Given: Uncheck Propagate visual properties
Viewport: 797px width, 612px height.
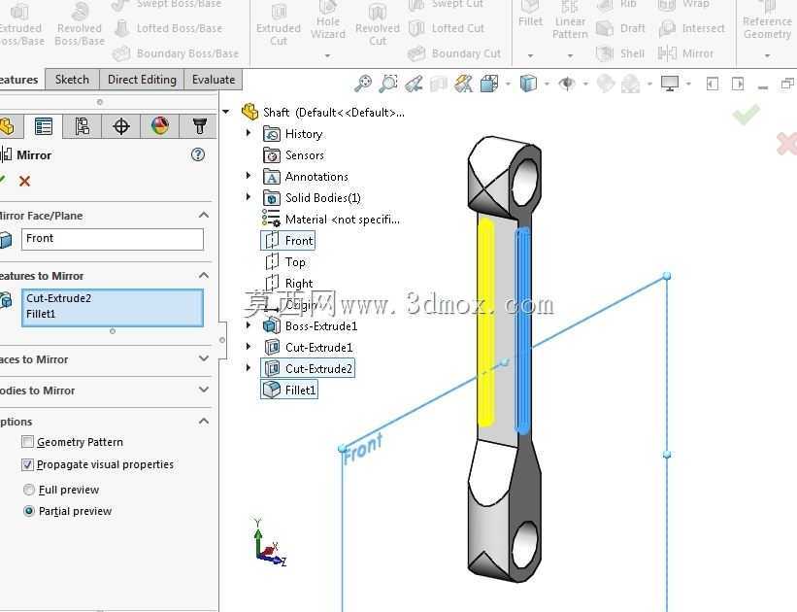Looking at the screenshot, I should (x=28, y=464).
